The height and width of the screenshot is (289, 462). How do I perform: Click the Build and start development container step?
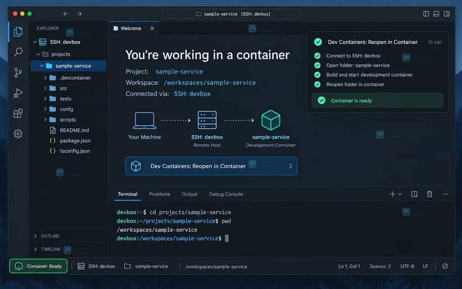coord(369,75)
